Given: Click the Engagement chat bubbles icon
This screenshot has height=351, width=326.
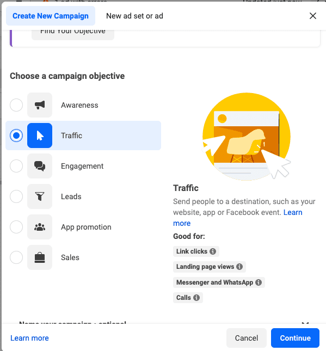Looking at the screenshot, I should tap(40, 166).
